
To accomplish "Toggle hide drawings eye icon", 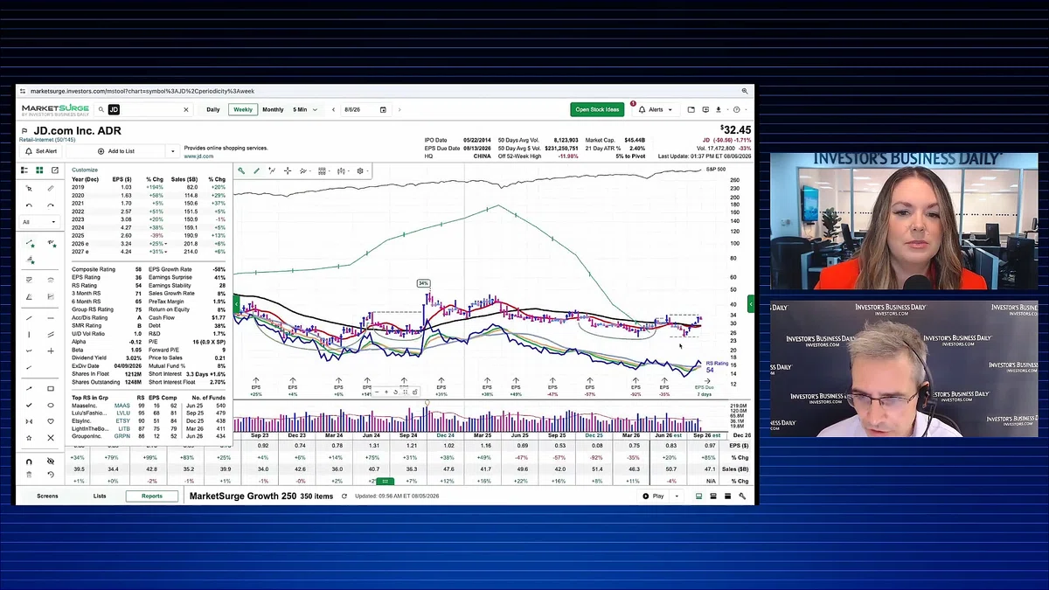I will point(51,461).
